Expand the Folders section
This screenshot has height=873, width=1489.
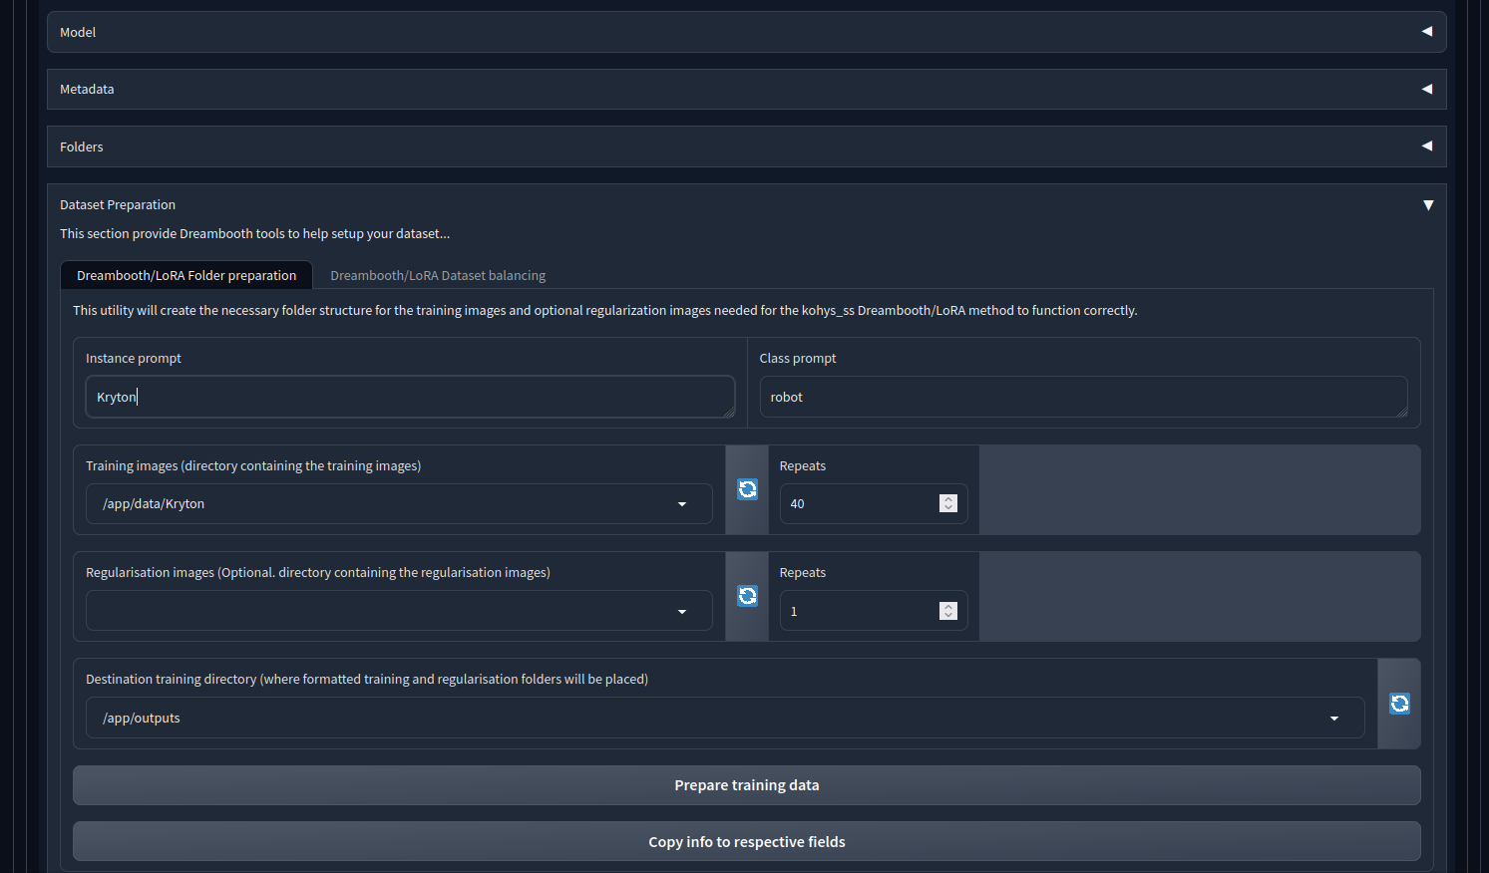[1426, 146]
